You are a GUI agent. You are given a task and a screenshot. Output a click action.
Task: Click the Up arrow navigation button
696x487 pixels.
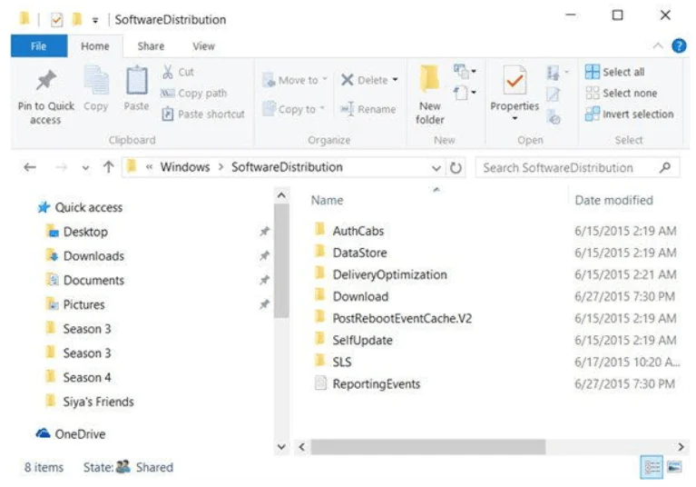point(108,168)
